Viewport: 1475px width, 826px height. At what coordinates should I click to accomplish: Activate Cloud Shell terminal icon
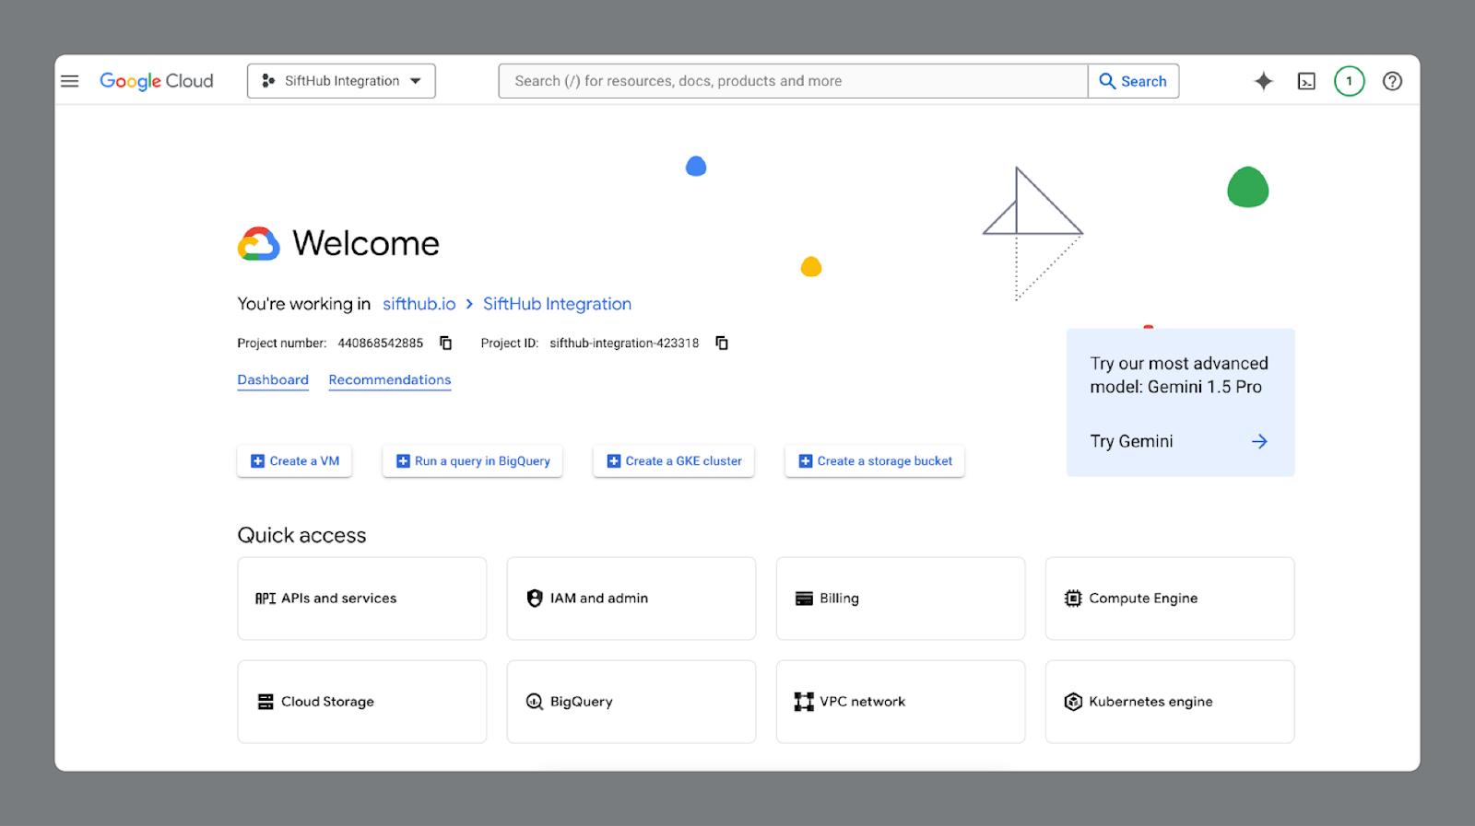(1306, 81)
